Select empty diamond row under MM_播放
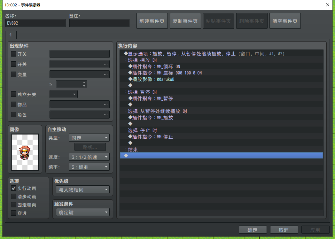The height and width of the screenshot is (239, 335). 222,124
